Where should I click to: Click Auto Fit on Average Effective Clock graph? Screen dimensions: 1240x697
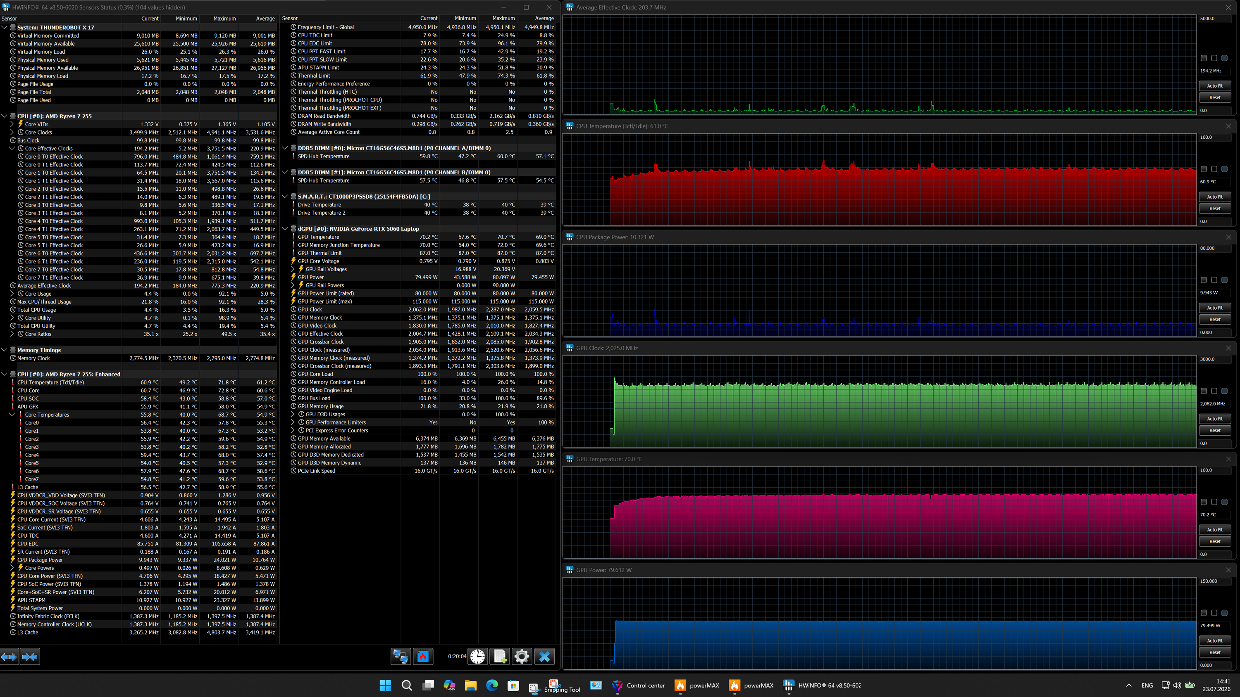coord(1214,85)
